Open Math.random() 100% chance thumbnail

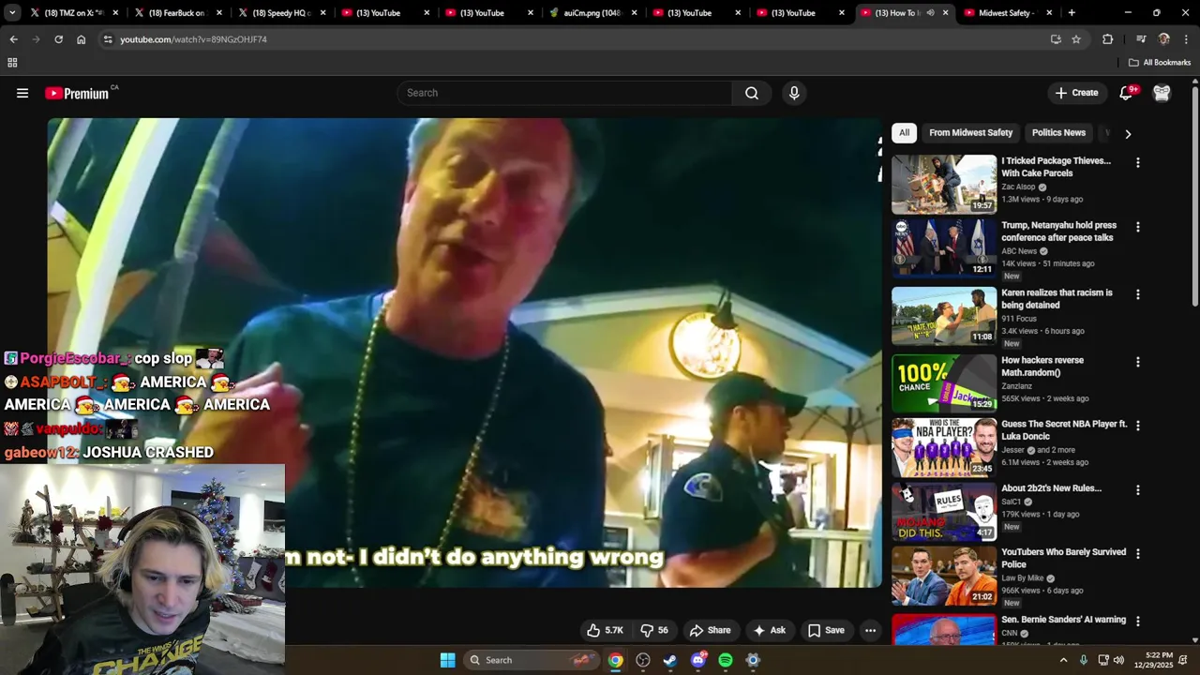pyautogui.click(x=944, y=383)
